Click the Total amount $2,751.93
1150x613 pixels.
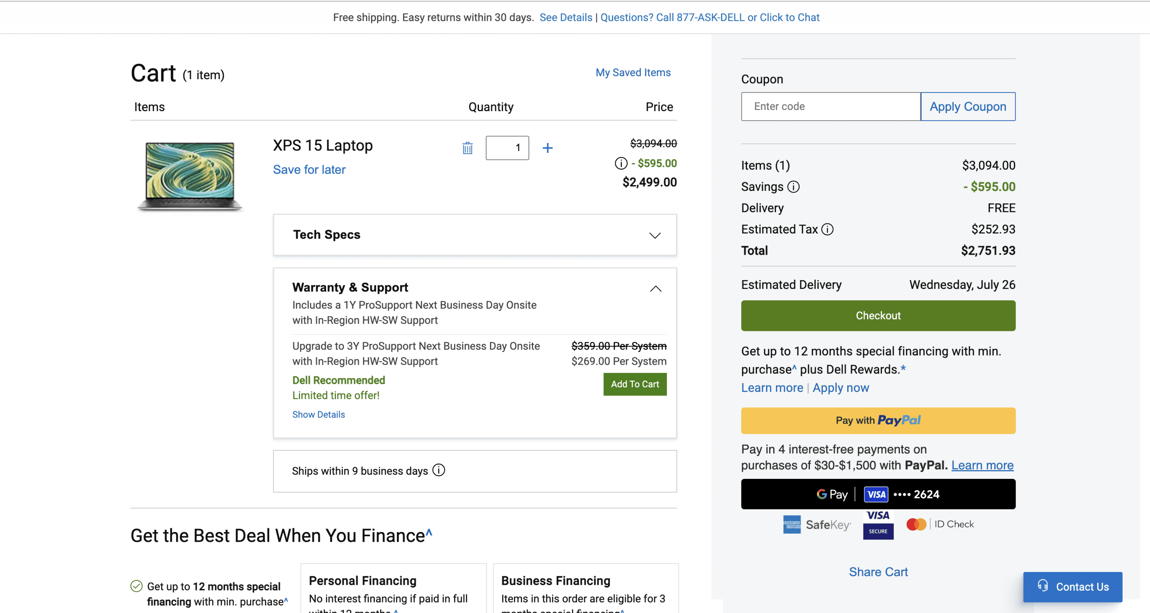pos(988,251)
